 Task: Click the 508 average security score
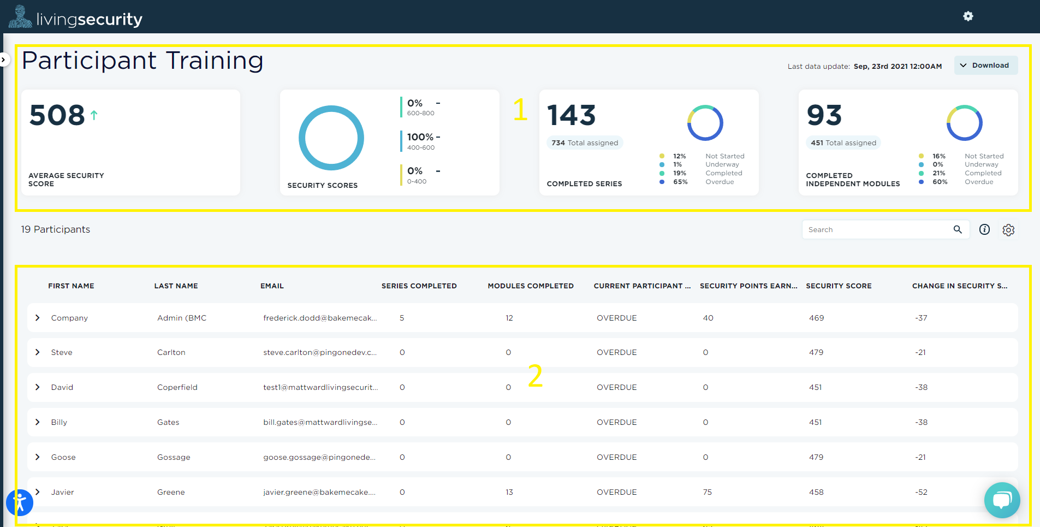pyautogui.click(x=57, y=115)
